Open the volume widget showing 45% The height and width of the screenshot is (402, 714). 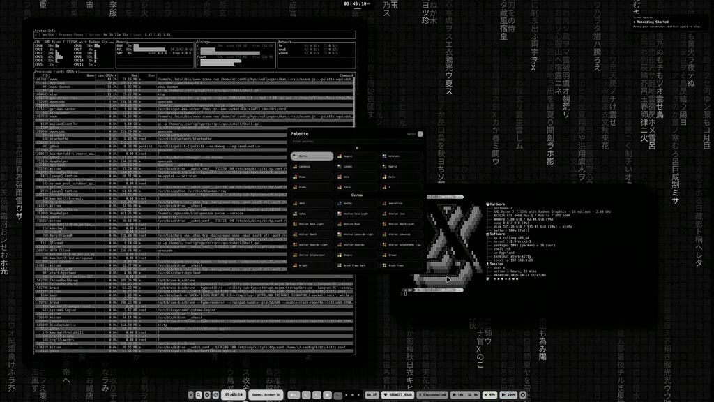click(x=489, y=395)
